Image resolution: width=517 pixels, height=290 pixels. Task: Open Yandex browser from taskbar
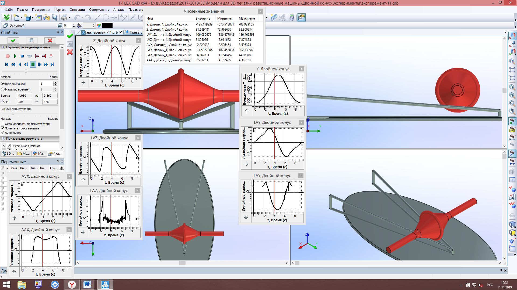click(72, 284)
